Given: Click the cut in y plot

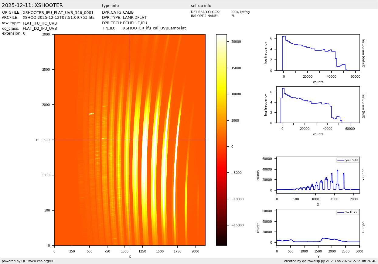Looking at the screenshot, I should click(318, 227).
